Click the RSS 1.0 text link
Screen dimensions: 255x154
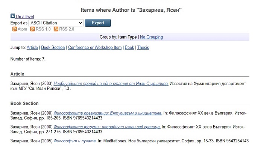pos(43,29)
